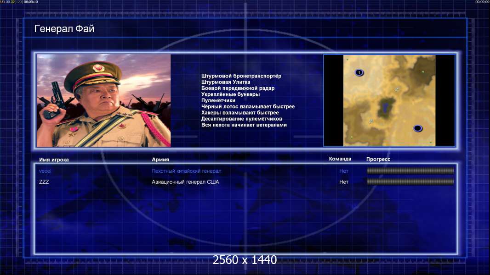Screen dimensions: 490x275
Task: Click the clock readout in top-right corner
Action: 483,2
